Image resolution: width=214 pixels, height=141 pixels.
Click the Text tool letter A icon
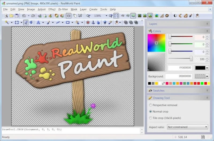click(38, 23)
